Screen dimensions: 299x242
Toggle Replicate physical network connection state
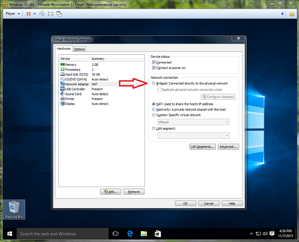[159, 90]
